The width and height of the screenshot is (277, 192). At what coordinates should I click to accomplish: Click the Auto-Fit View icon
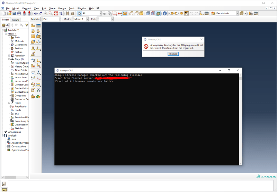[x=56, y=13]
